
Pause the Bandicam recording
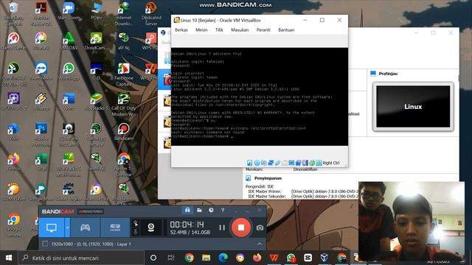tap(222, 227)
